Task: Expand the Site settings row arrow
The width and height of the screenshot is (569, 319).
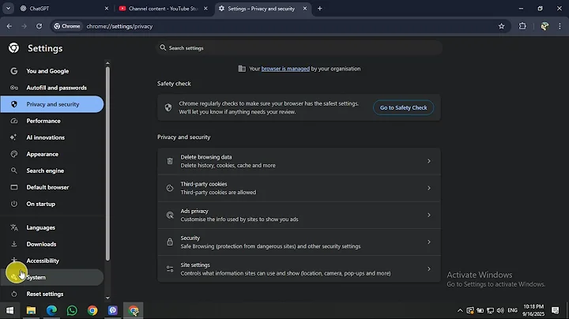Action: [428, 268]
